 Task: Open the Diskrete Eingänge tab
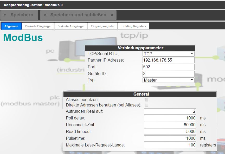[x=38, y=26]
